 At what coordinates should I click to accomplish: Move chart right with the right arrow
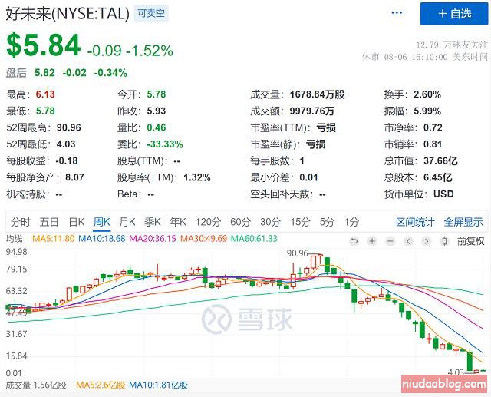coord(427,241)
